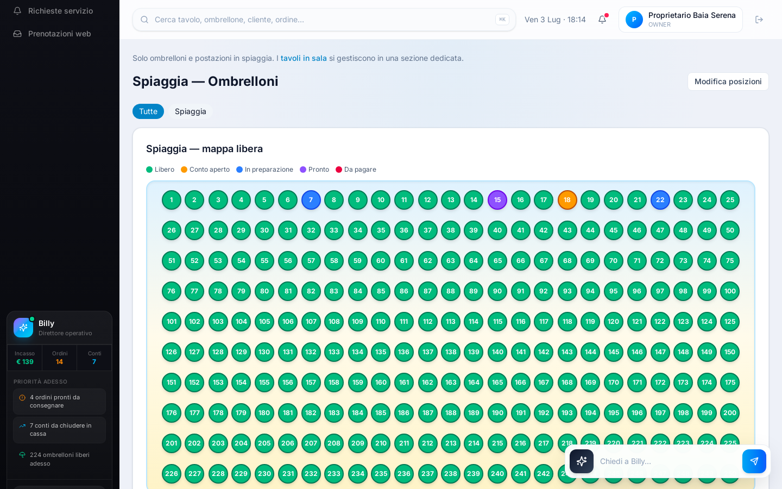Open Prenotazioni web menu item
782x489 pixels.
click(60, 34)
